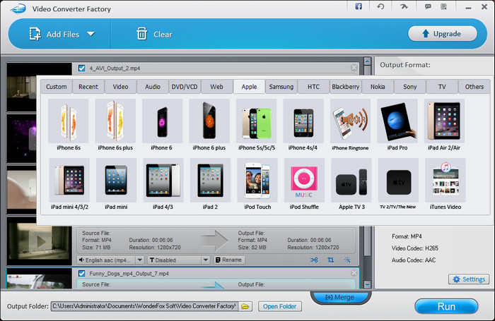Clear the file list
The width and height of the screenshot is (495, 321).
tap(154, 34)
